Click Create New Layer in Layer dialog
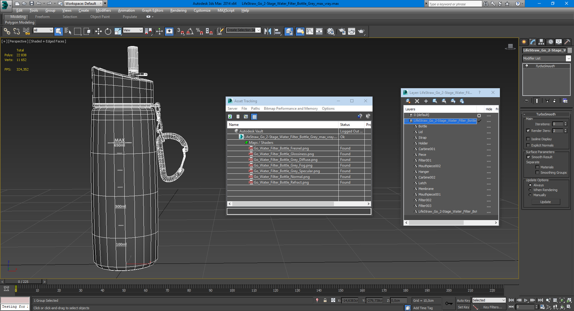 [x=408, y=101]
